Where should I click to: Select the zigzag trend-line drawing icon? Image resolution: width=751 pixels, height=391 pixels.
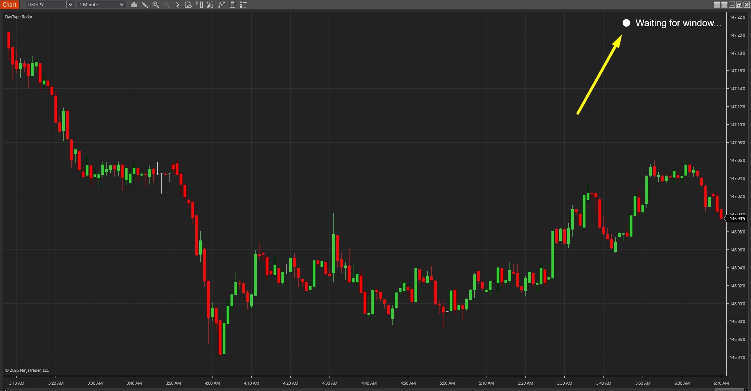click(221, 5)
